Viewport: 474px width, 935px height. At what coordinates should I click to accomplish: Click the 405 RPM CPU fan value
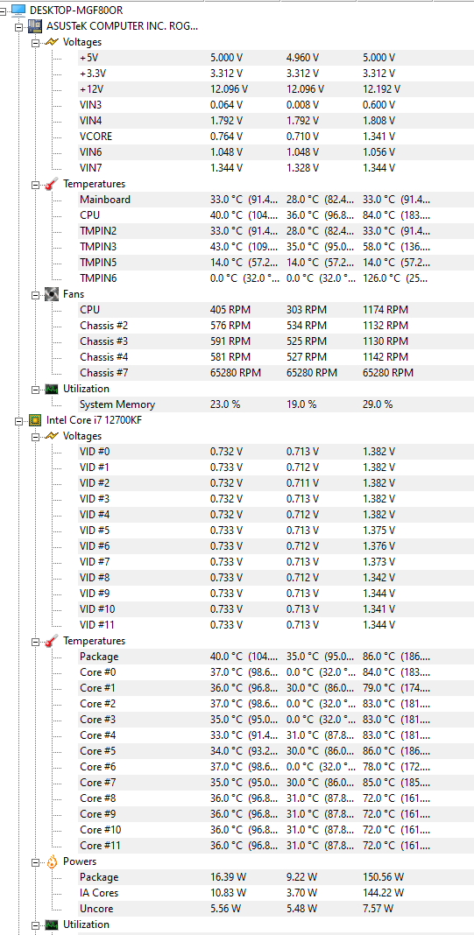[x=230, y=310]
